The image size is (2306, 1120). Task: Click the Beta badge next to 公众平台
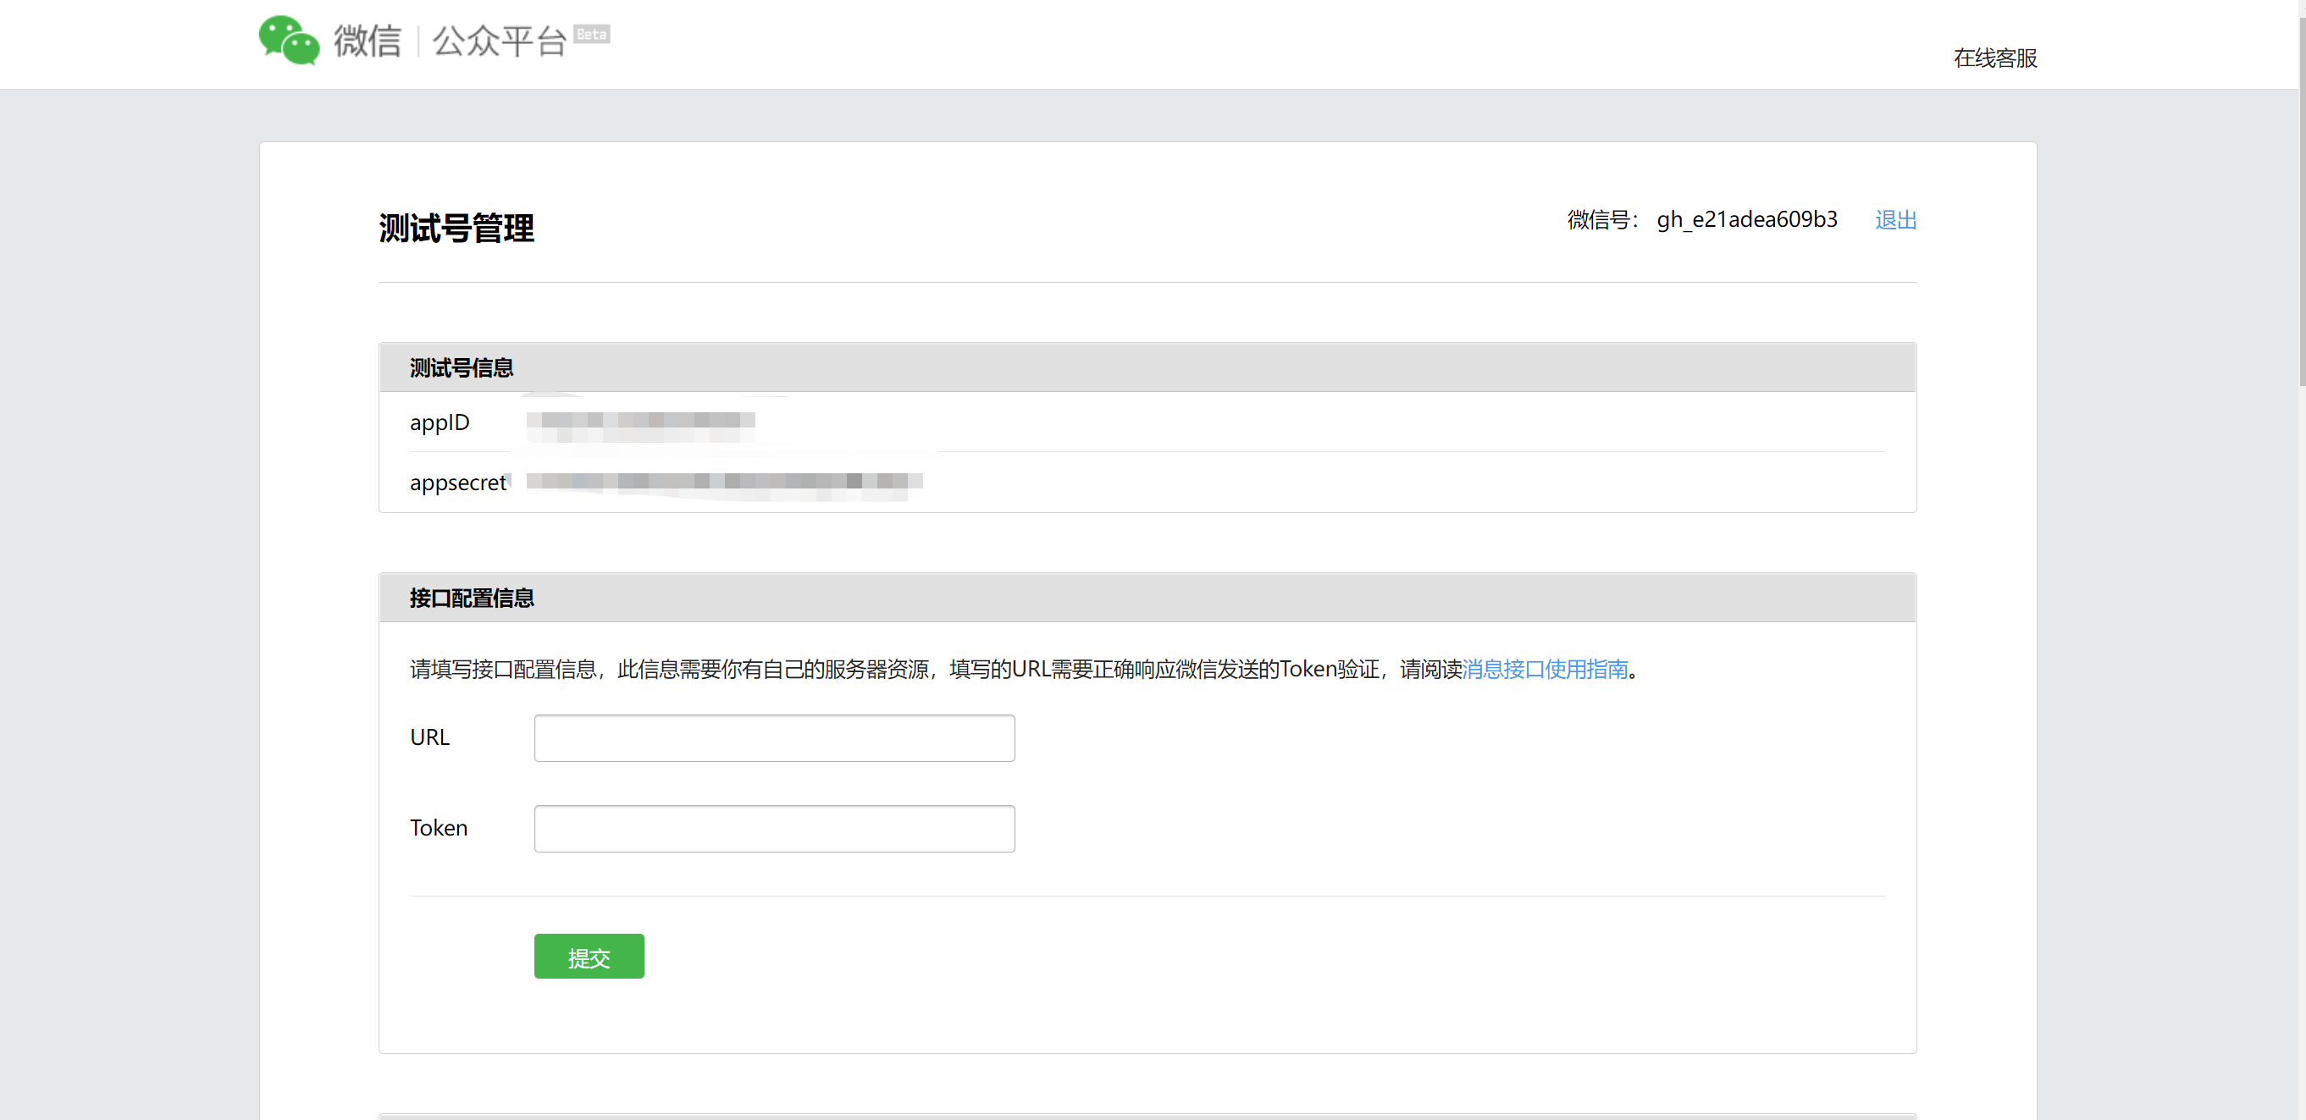[x=591, y=34]
